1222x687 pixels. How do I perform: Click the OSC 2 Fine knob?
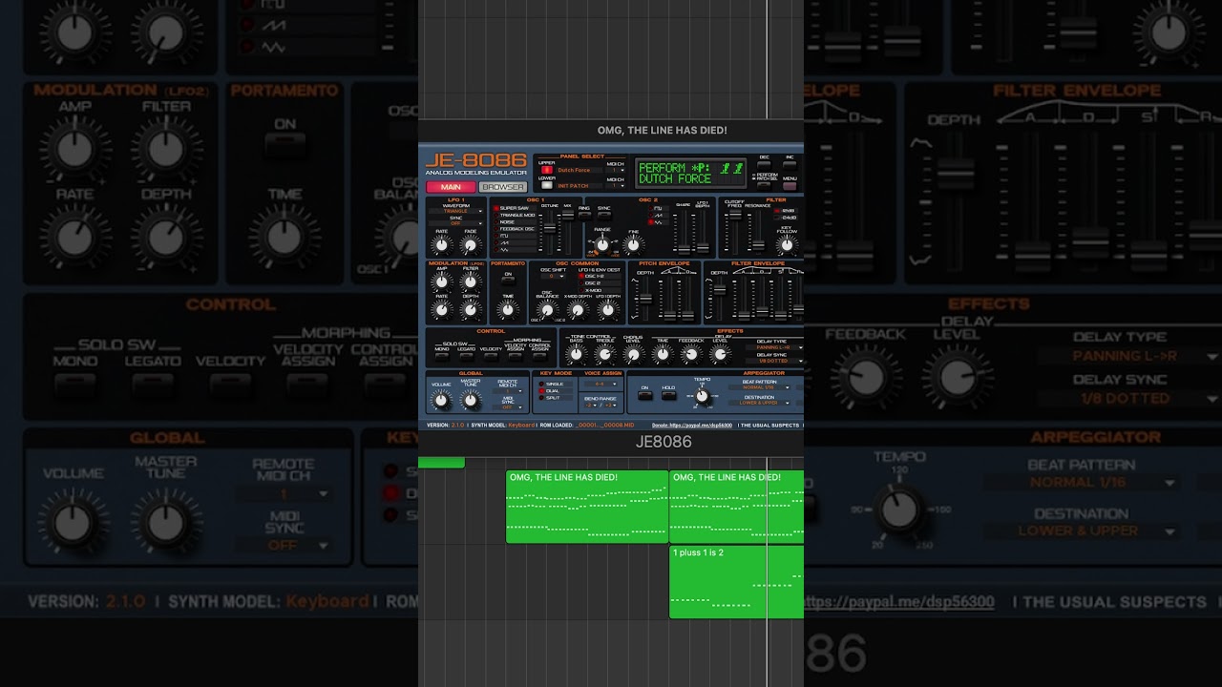pos(633,245)
